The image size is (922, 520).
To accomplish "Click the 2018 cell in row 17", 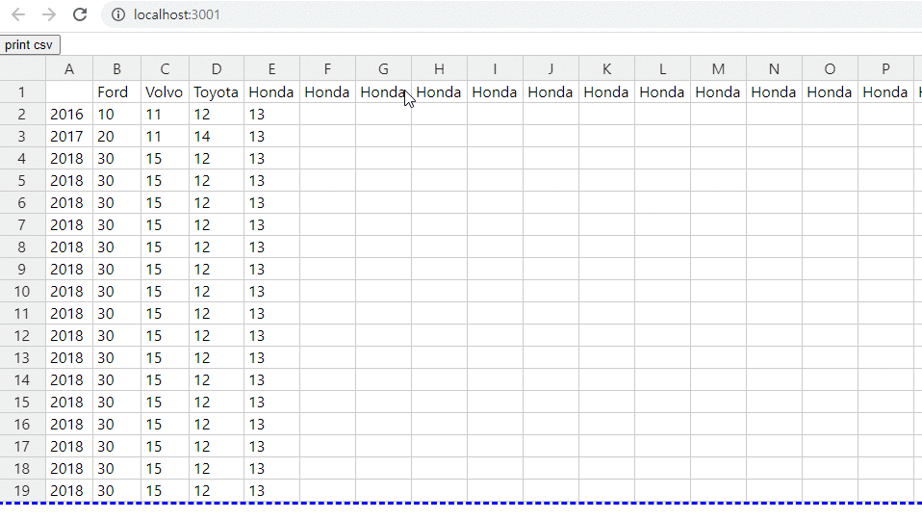I will point(69,447).
